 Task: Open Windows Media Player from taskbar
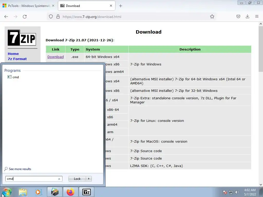(38, 192)
